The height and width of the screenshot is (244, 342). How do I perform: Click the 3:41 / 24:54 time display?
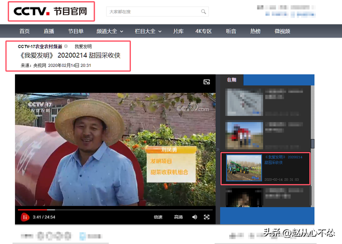[x=44, y=217]
